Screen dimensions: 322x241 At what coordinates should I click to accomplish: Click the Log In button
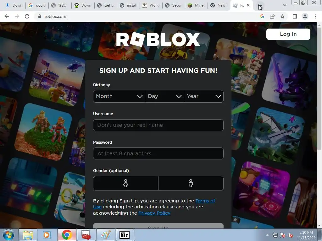[288, 34]
